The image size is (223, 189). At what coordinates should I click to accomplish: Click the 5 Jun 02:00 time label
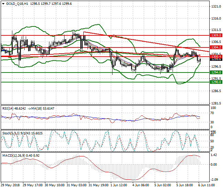tap(163, 185)
